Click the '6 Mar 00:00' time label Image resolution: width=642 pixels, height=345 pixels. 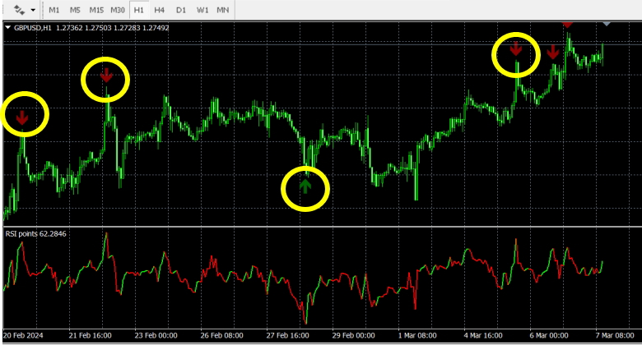click(x=549, y=336)
